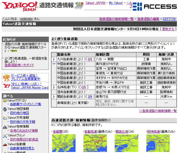Click the Yahoo!地図情報 globe icon
179x153 pixels.
pos(5,109)
